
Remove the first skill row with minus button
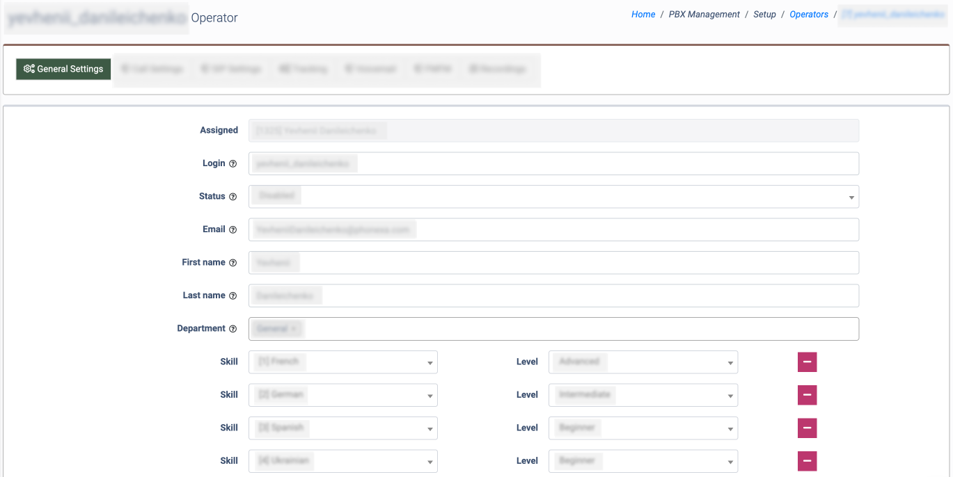[x=807, y=362]
